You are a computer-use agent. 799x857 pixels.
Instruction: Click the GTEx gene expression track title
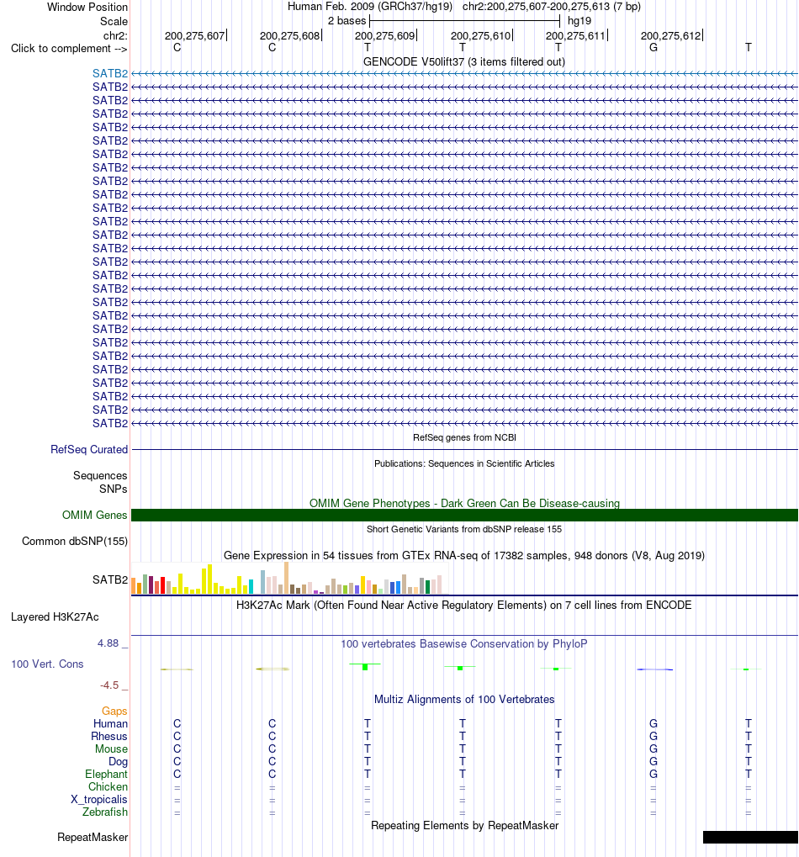pyautogui.click(x=464, y=555)
